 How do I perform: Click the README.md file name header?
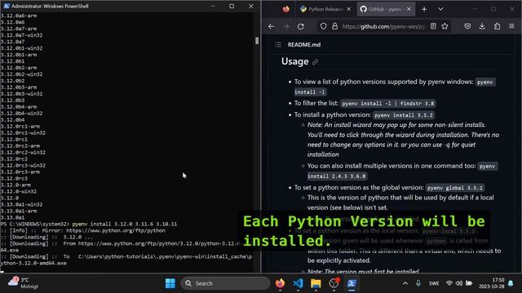click(304, 45)
